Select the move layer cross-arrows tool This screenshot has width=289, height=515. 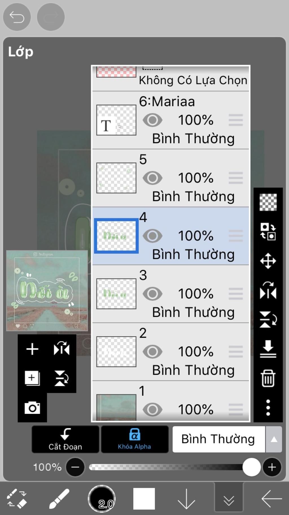pos(268,261)
